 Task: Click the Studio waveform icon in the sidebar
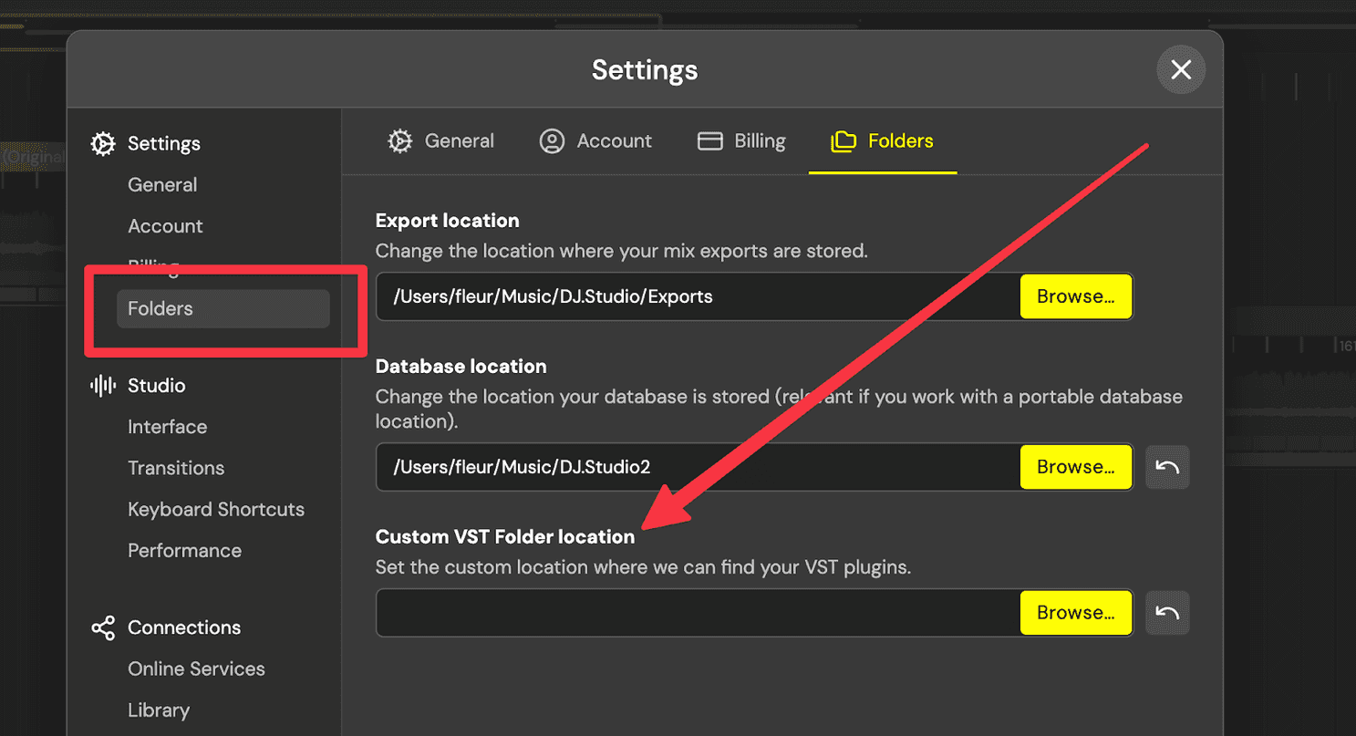pos(103,386)
